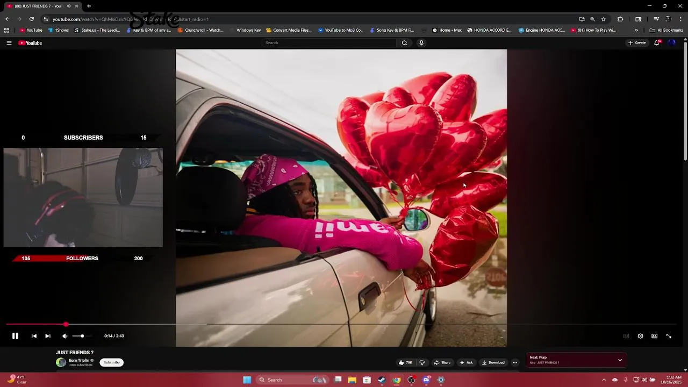The image size is (688, 387).
Task: Seek using the red video progress bar
Action: pyautogui.click(x=341, y=325)
